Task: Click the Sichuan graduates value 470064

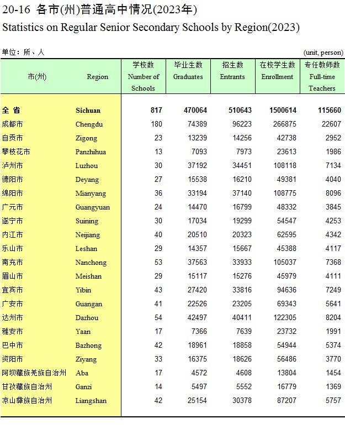Action: pyautogui.click(x=195, y=110)
